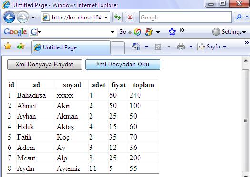Open the Print options dropdown arrow
This screenshot has height=177, width=250.
pos(191,47)
